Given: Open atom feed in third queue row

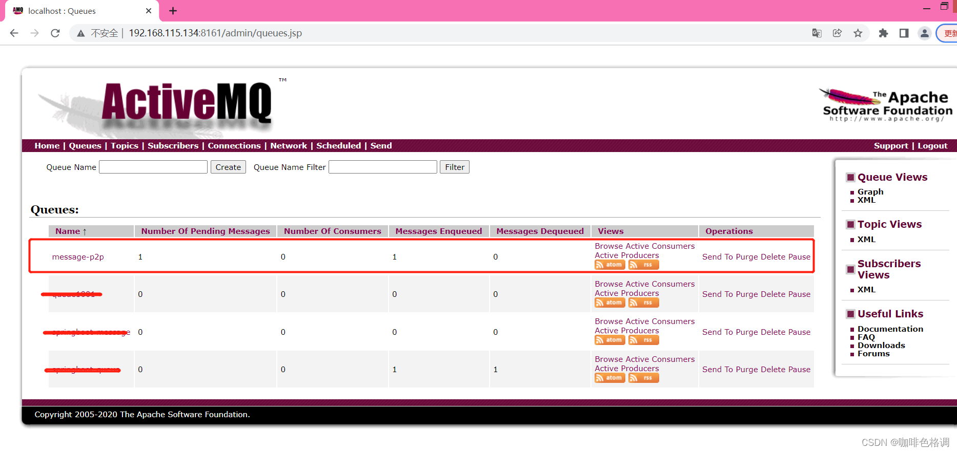Looking at the screenshot, I should (609, 340).
